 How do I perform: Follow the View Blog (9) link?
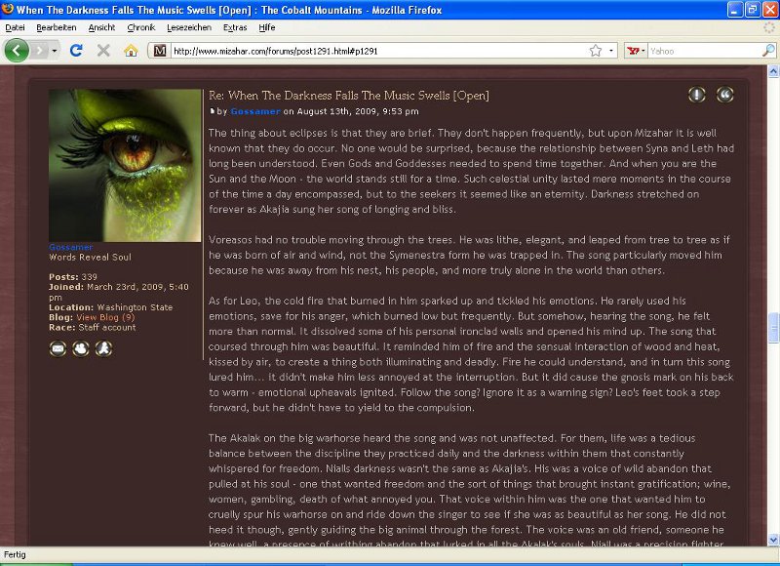pyautogui.click(x=105, y=317)
